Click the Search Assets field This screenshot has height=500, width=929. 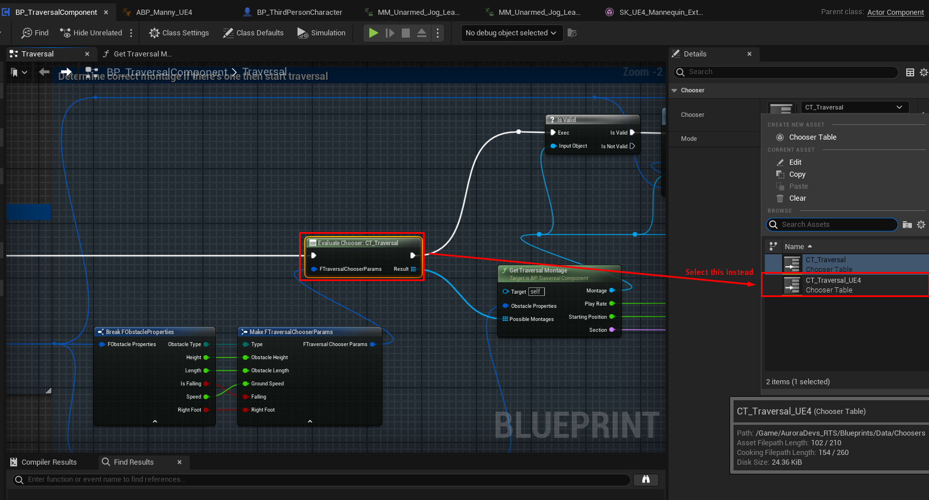point(832,225)
